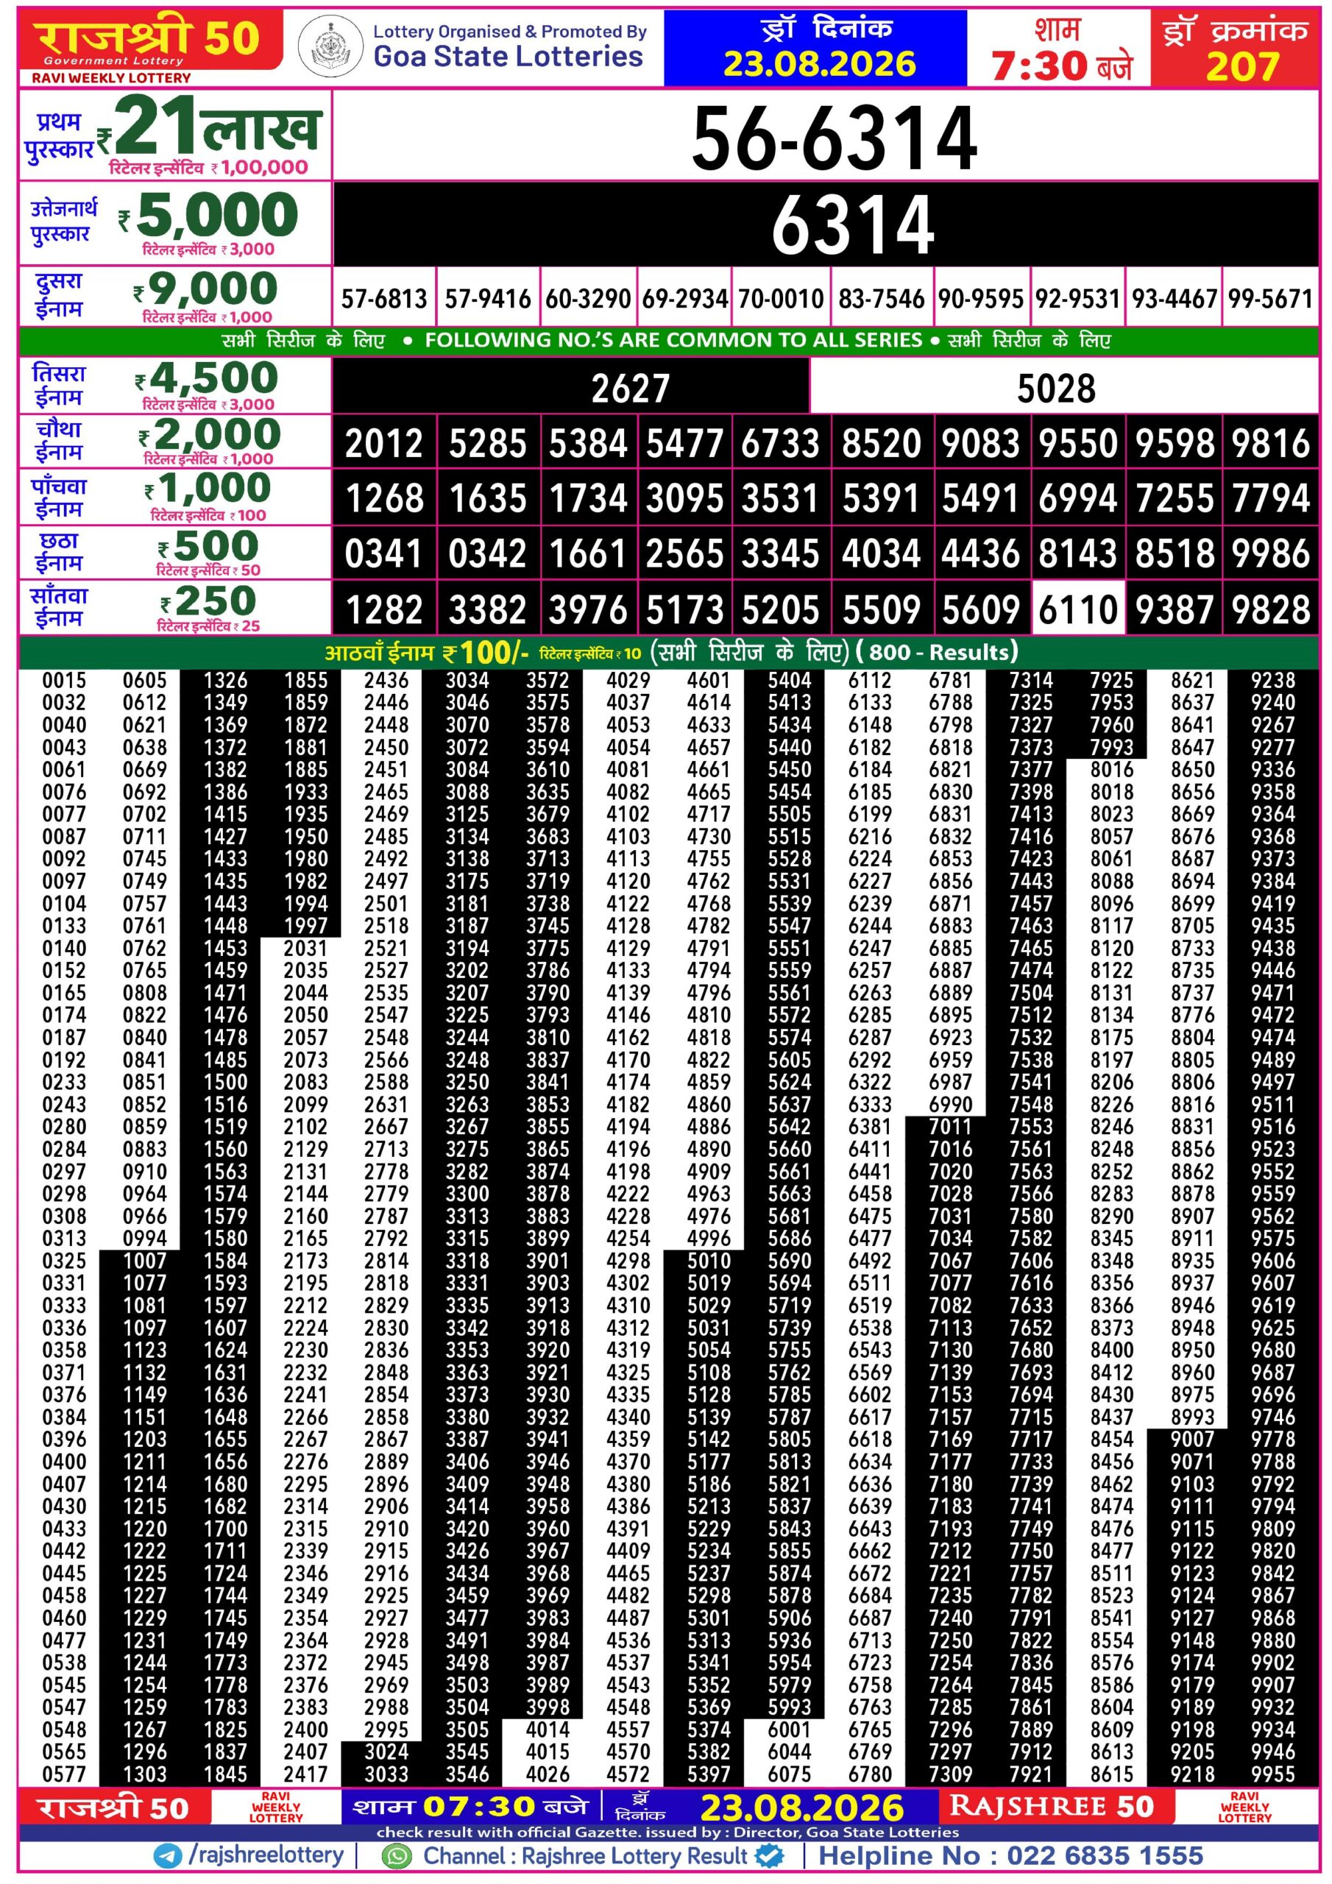
Task: Click fifth prize number 6994
Action: [x=1077, y=499]
